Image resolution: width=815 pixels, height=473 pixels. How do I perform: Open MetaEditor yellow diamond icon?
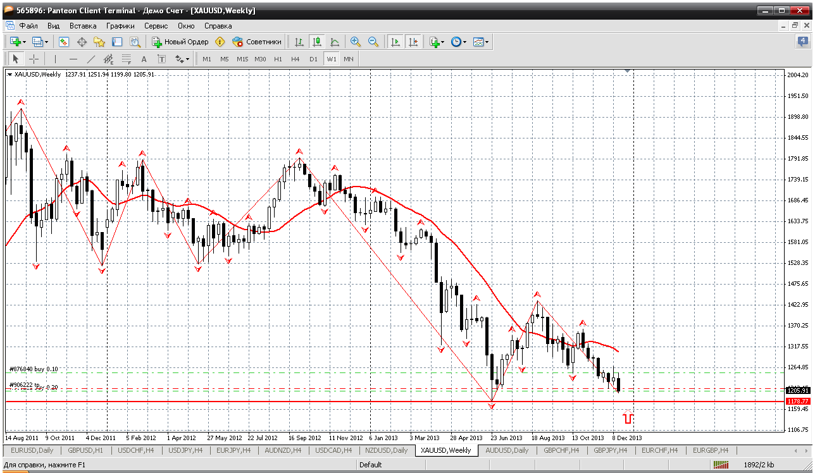pyautogui.click(x=220, y=42)
